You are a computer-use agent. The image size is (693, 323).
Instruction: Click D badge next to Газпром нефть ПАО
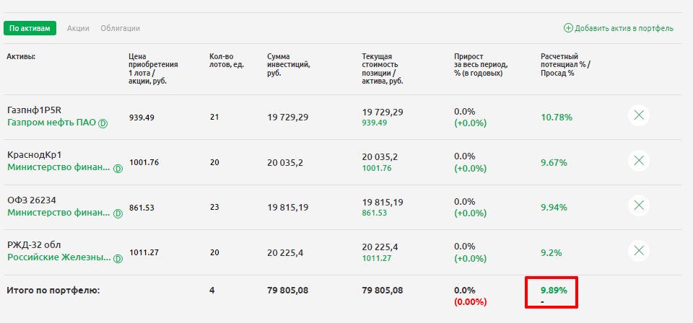click(x=103, y=123)
